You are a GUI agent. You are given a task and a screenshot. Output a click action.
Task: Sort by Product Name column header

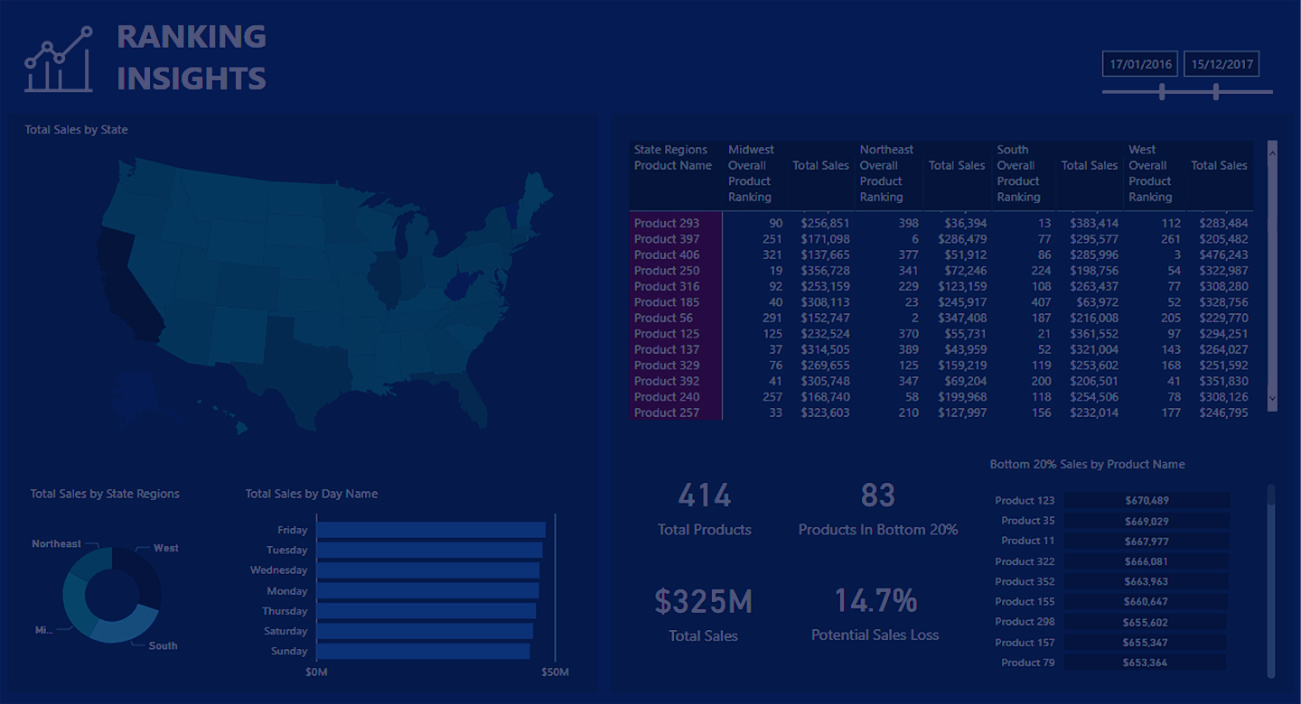pos(673,166)
